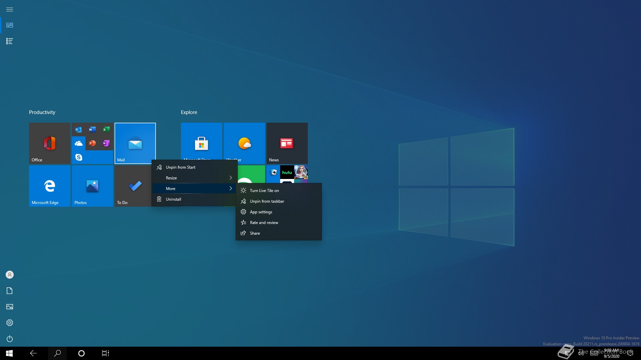
Task: Open the G5 hidden object game tile
Action: 301,172
